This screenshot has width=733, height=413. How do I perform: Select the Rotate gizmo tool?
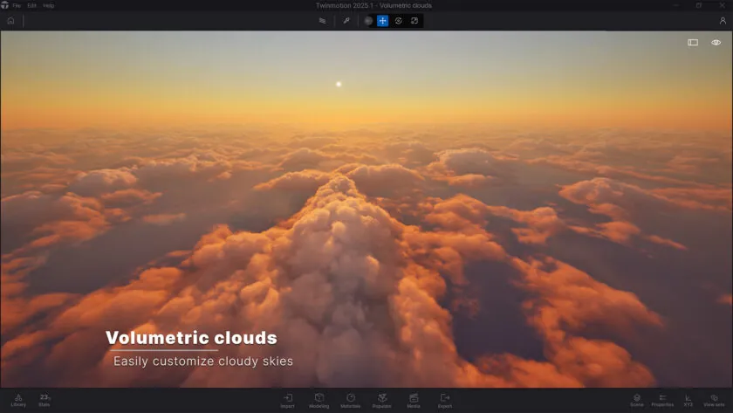click(398, 20)
